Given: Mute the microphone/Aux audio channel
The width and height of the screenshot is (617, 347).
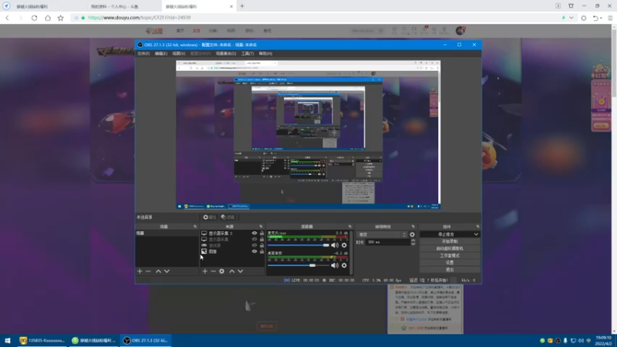Looking at the screenshot, I should (335, 245).
